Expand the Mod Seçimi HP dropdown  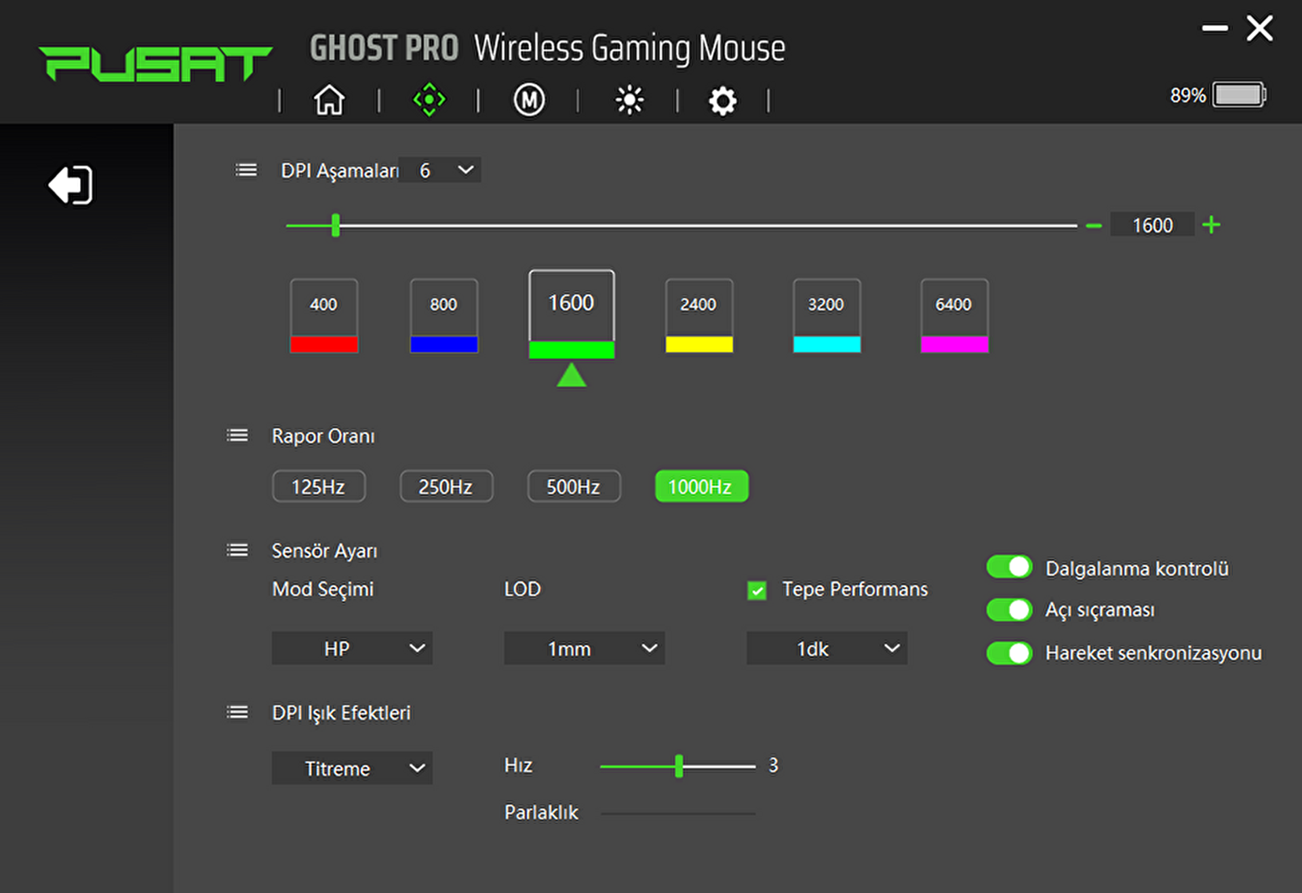[x=352, y=648]
